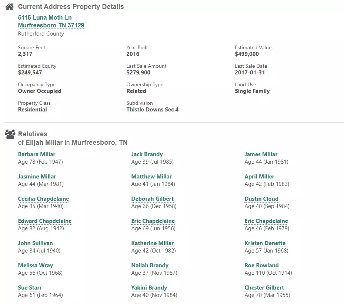Go to Katherine Millar's profile
The width and height of the screenshot is (344, 304).
point(153,243)
